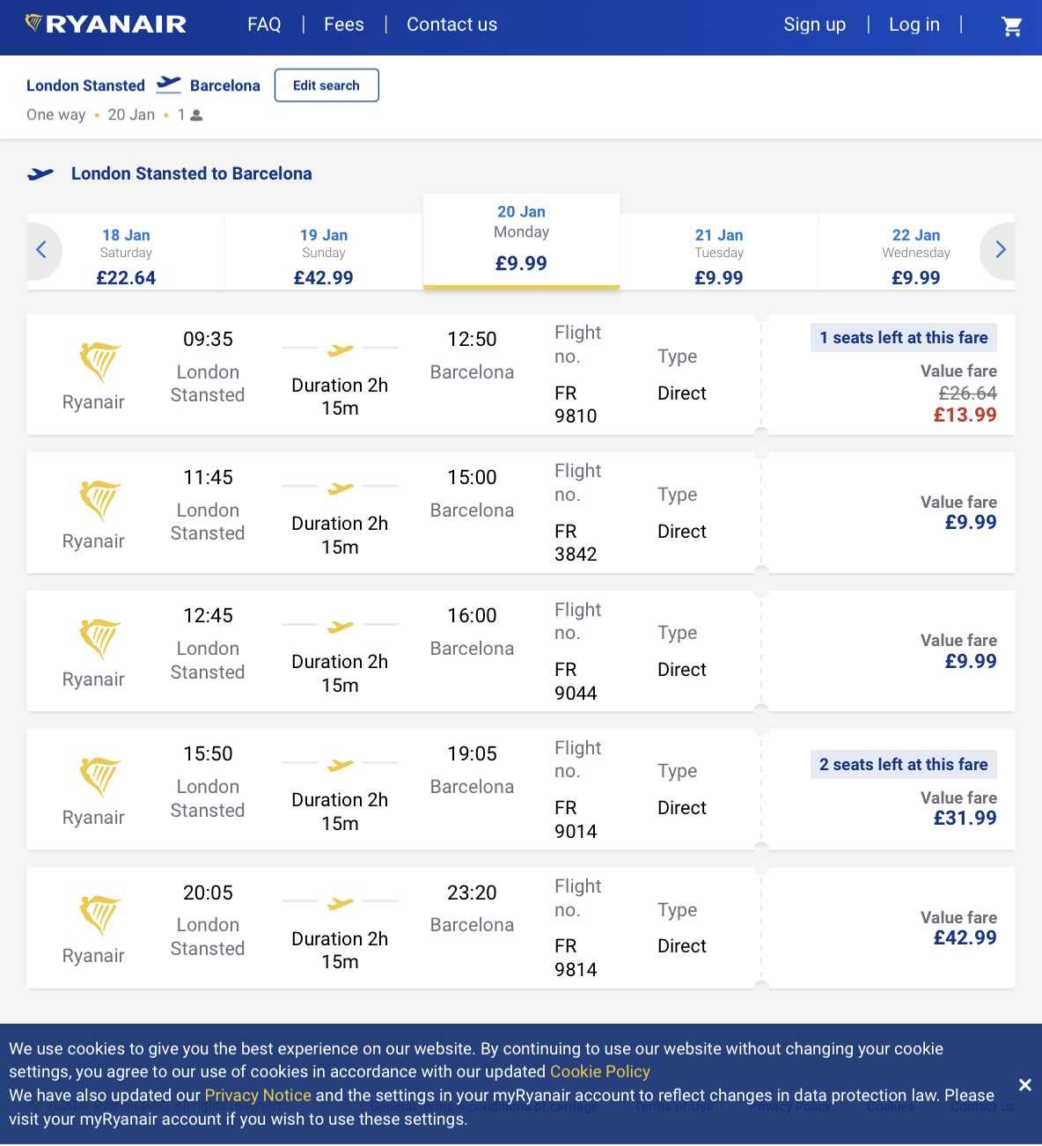Image resolution: width=1042 pixels, height=1146 pixels.
Task: Select £42.99 value fare on FR 9814
Action: coord(965,937)
